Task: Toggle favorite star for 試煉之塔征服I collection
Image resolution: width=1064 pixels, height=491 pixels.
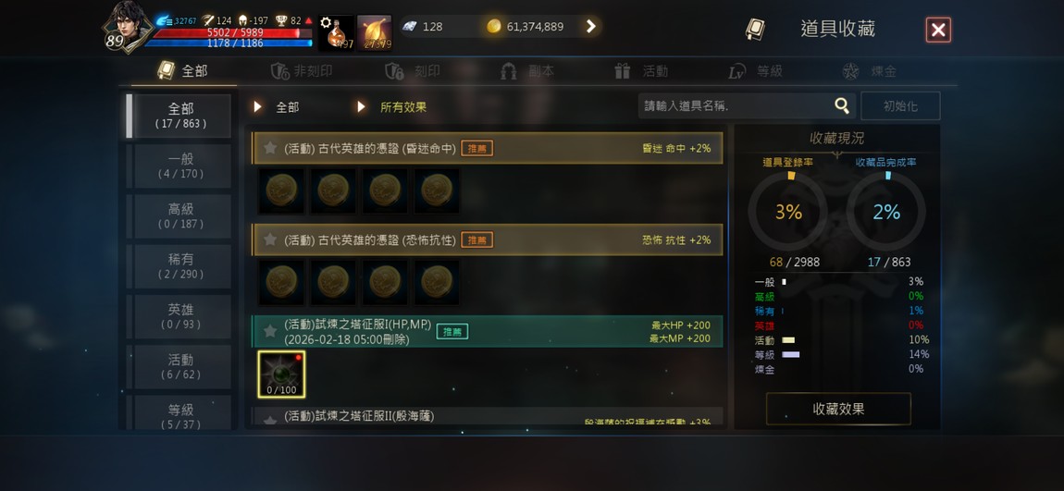Action: coord(270,331)
